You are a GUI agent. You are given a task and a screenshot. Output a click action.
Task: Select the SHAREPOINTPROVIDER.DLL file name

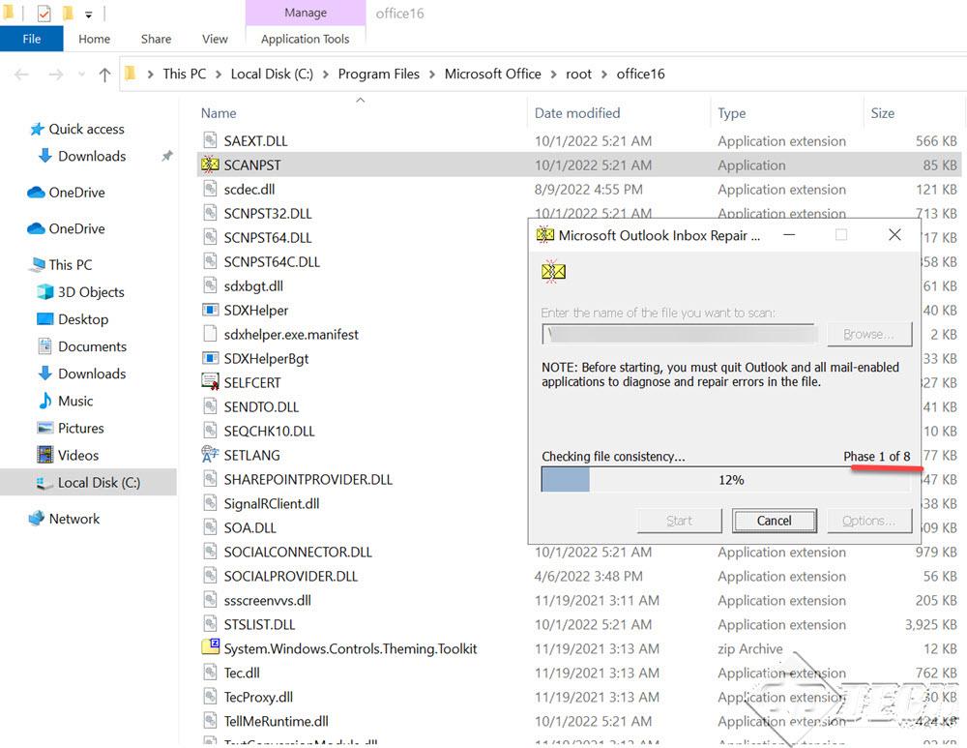pyautogui.click(x=308, y=480)
